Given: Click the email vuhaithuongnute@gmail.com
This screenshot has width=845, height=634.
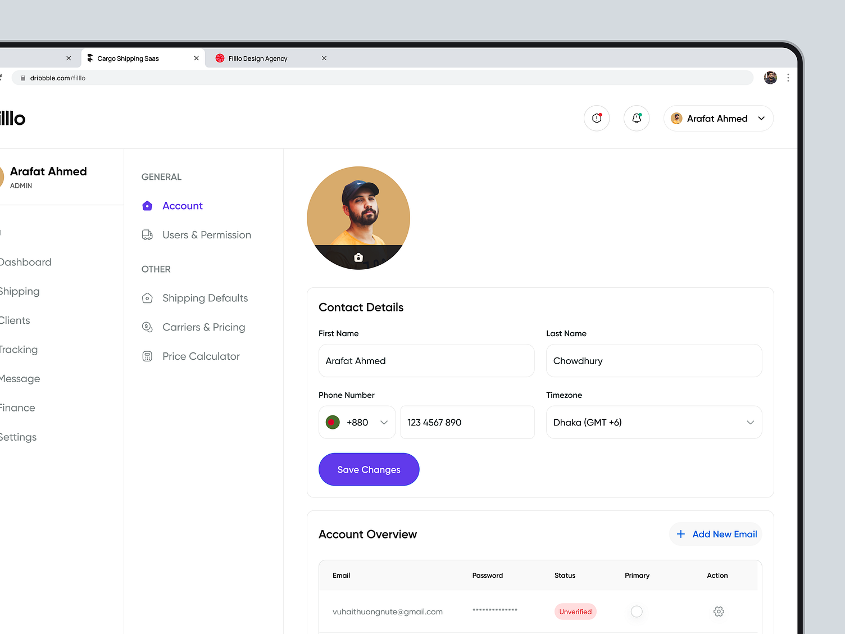Looking at the screenshot, I should 388,612.
